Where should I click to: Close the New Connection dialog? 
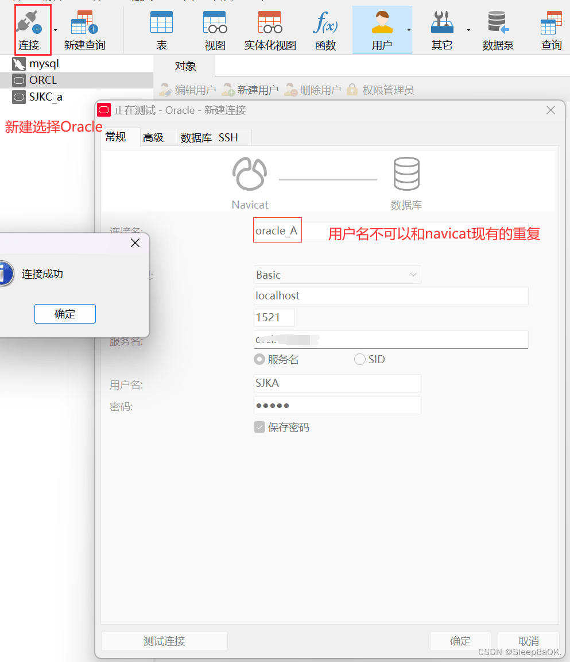coord(550,110)
